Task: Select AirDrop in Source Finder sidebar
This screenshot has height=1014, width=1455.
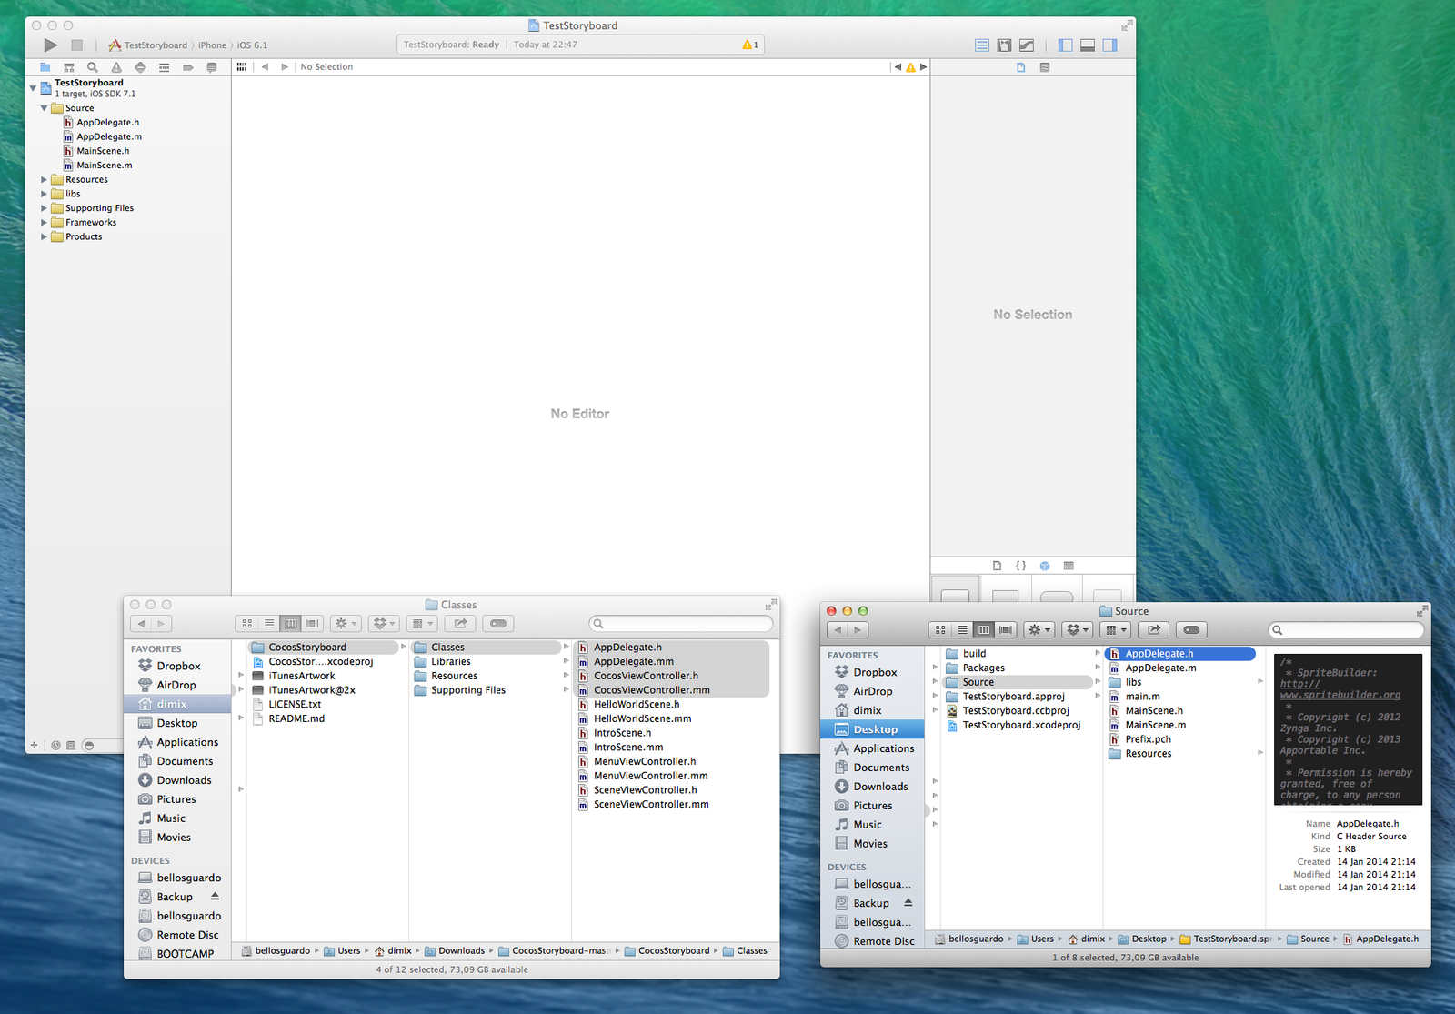Action: tap(873, 691)
